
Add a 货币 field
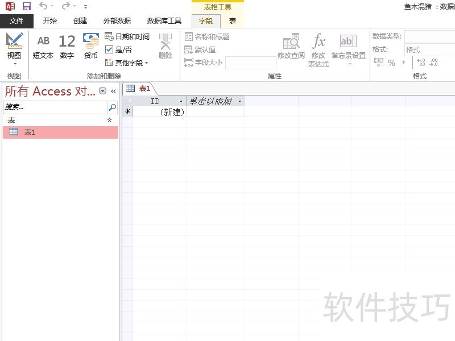pos(91,46)
